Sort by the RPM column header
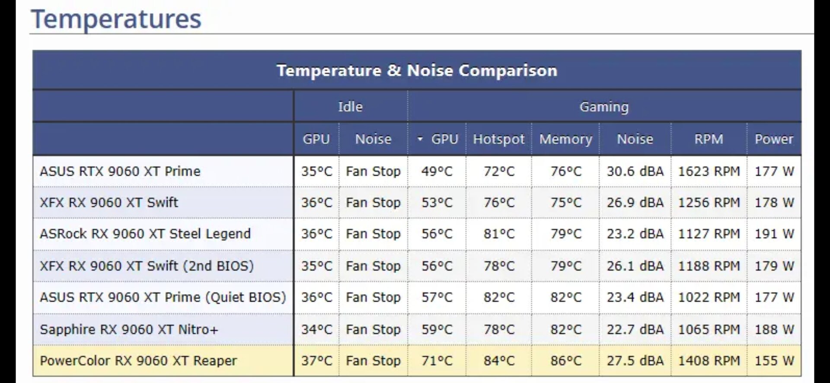 (x=709, y=139)
